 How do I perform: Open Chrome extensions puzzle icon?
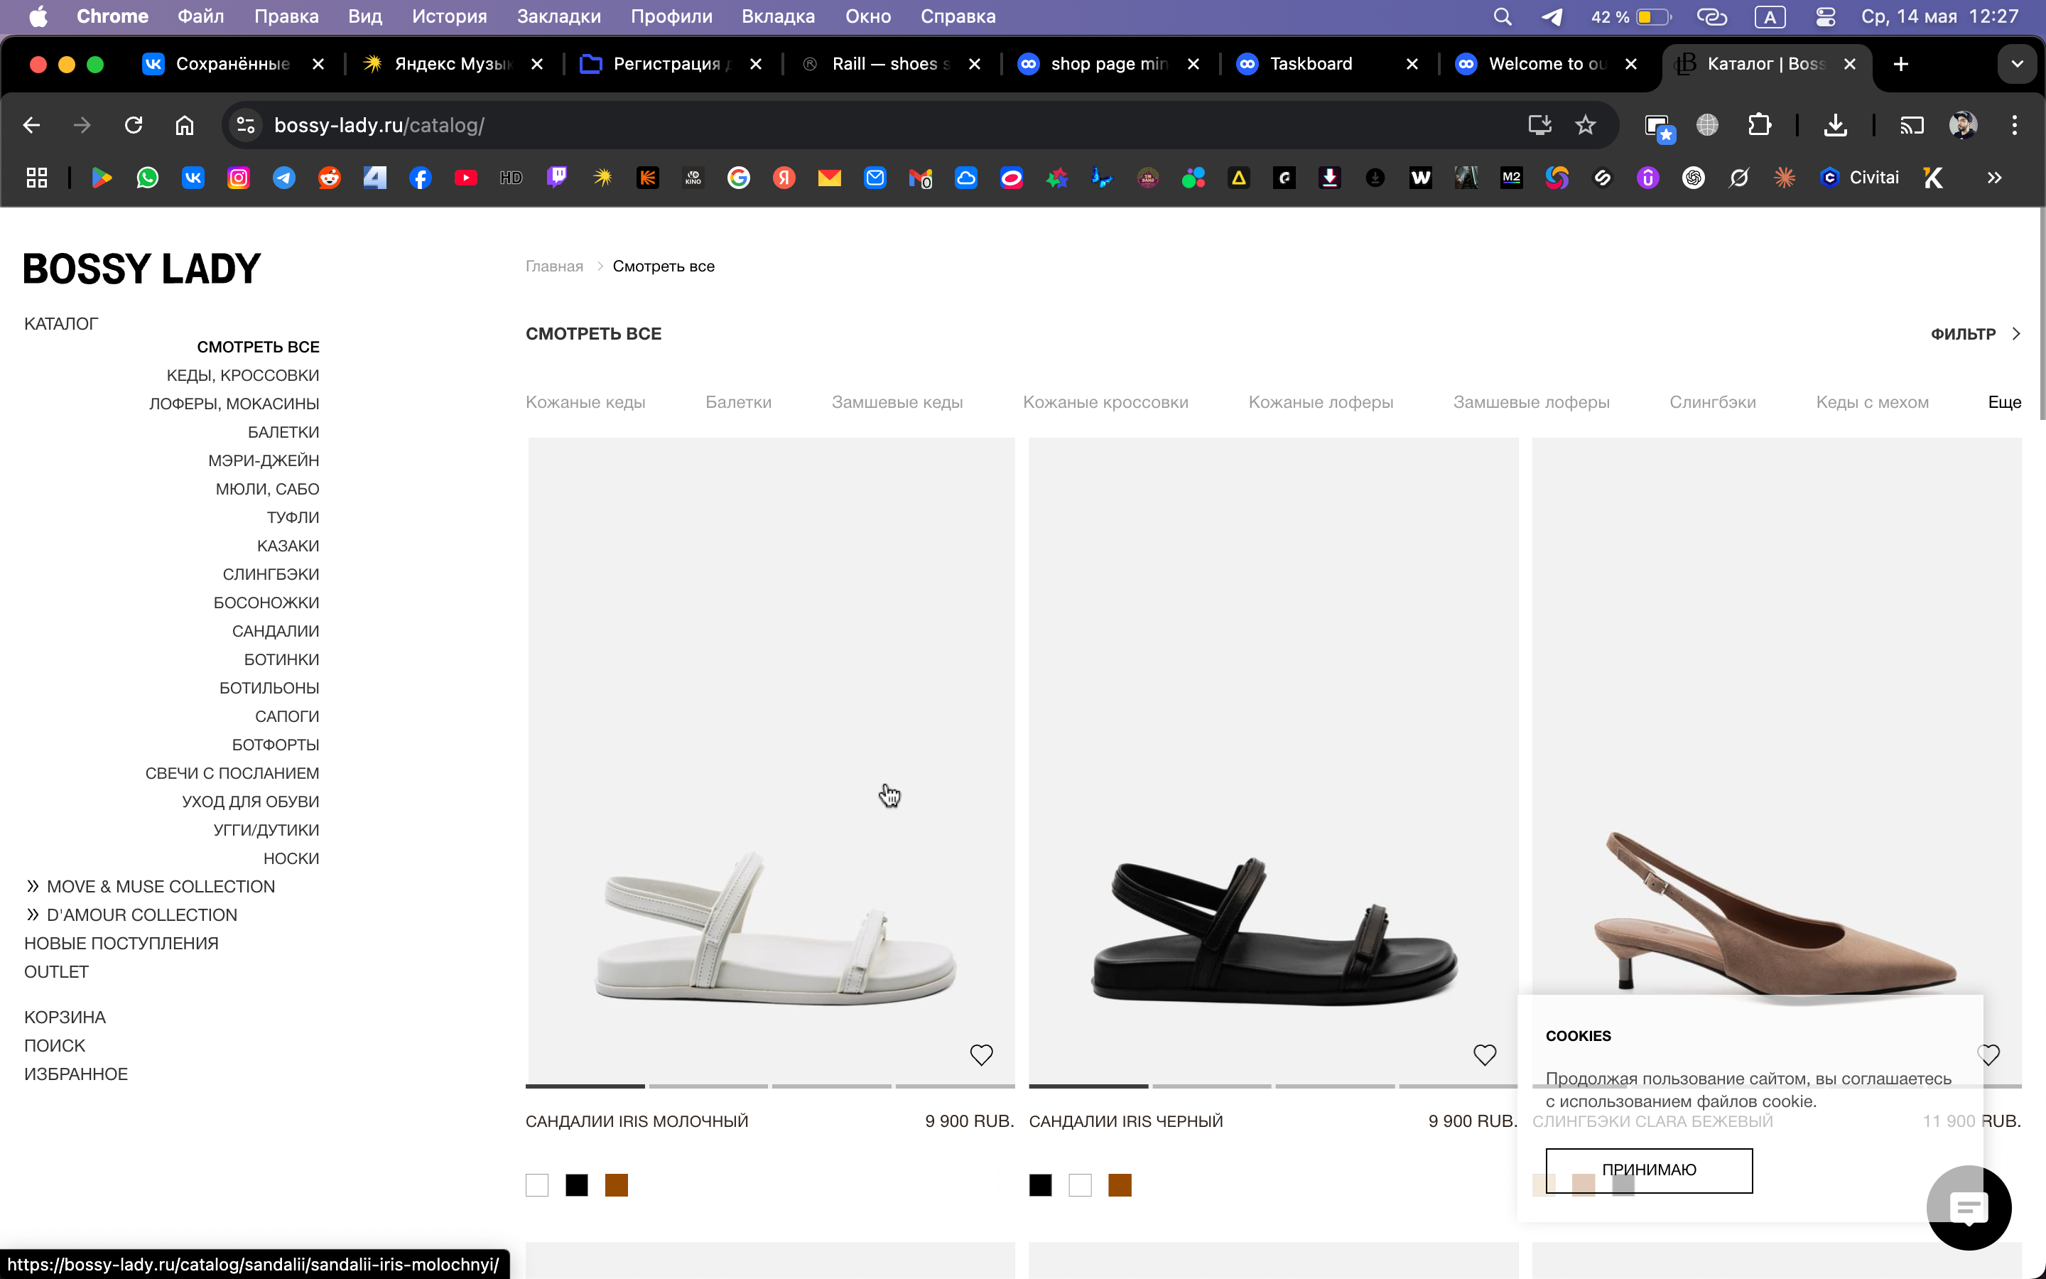tap(1758, 125)
